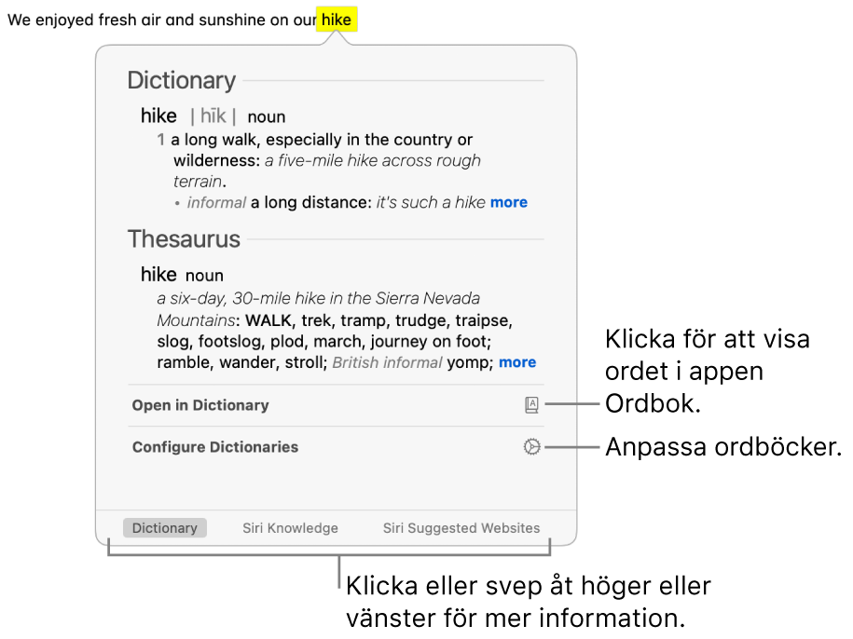
Task: Click 'more' link in Thesaurus entry
Action: [517, 361]
